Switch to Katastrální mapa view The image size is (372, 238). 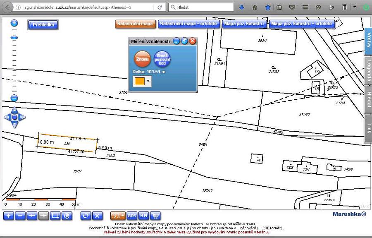click(135, 24)
